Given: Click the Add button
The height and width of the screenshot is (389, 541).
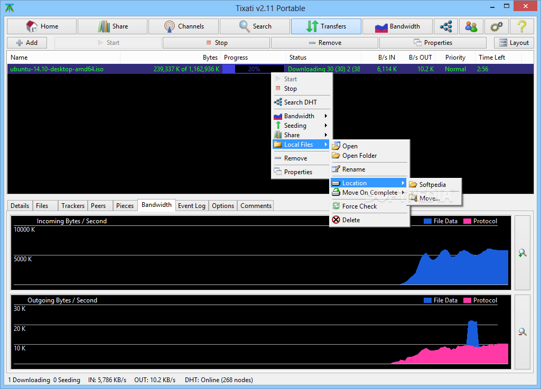Looking at the screenshot, I should pyautogui.click(x=27, y=43).
